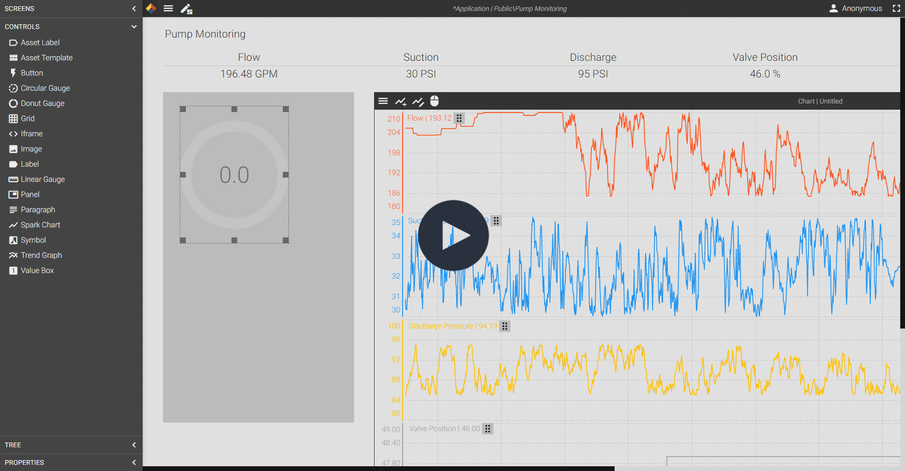
Task: Open Valve Position pen options handle
Action: [x=488, y=429]
